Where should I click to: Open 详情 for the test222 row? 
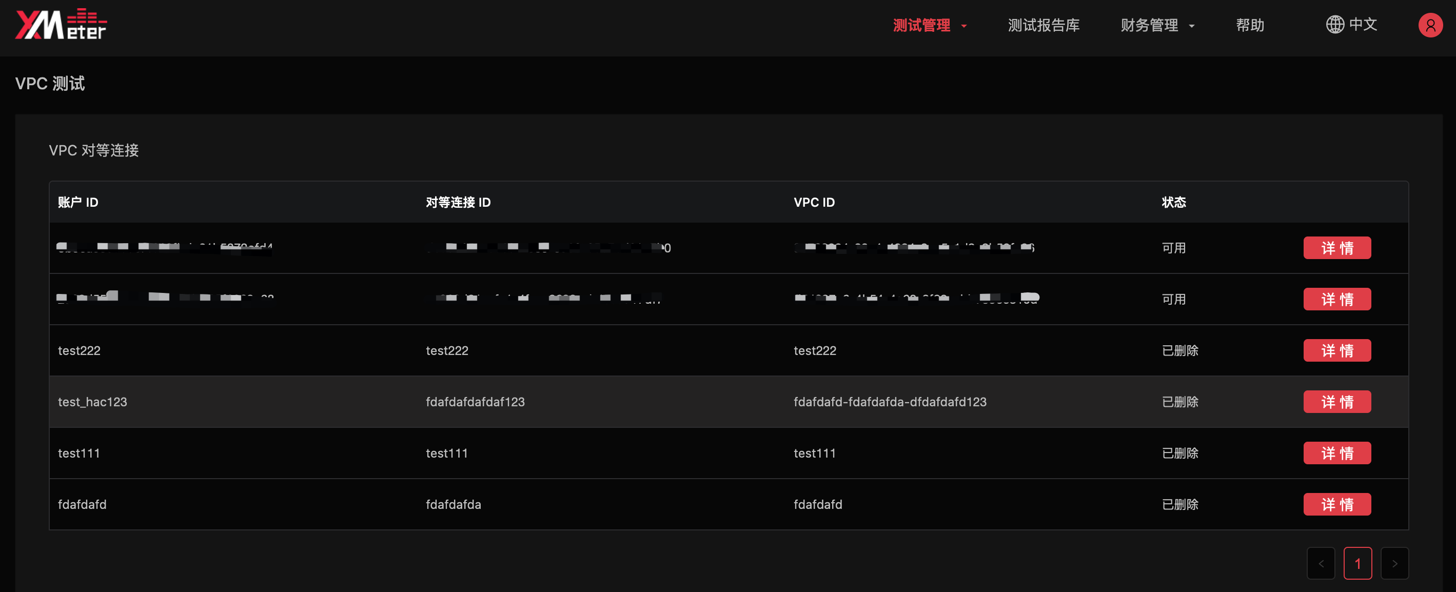(1337, 350)
